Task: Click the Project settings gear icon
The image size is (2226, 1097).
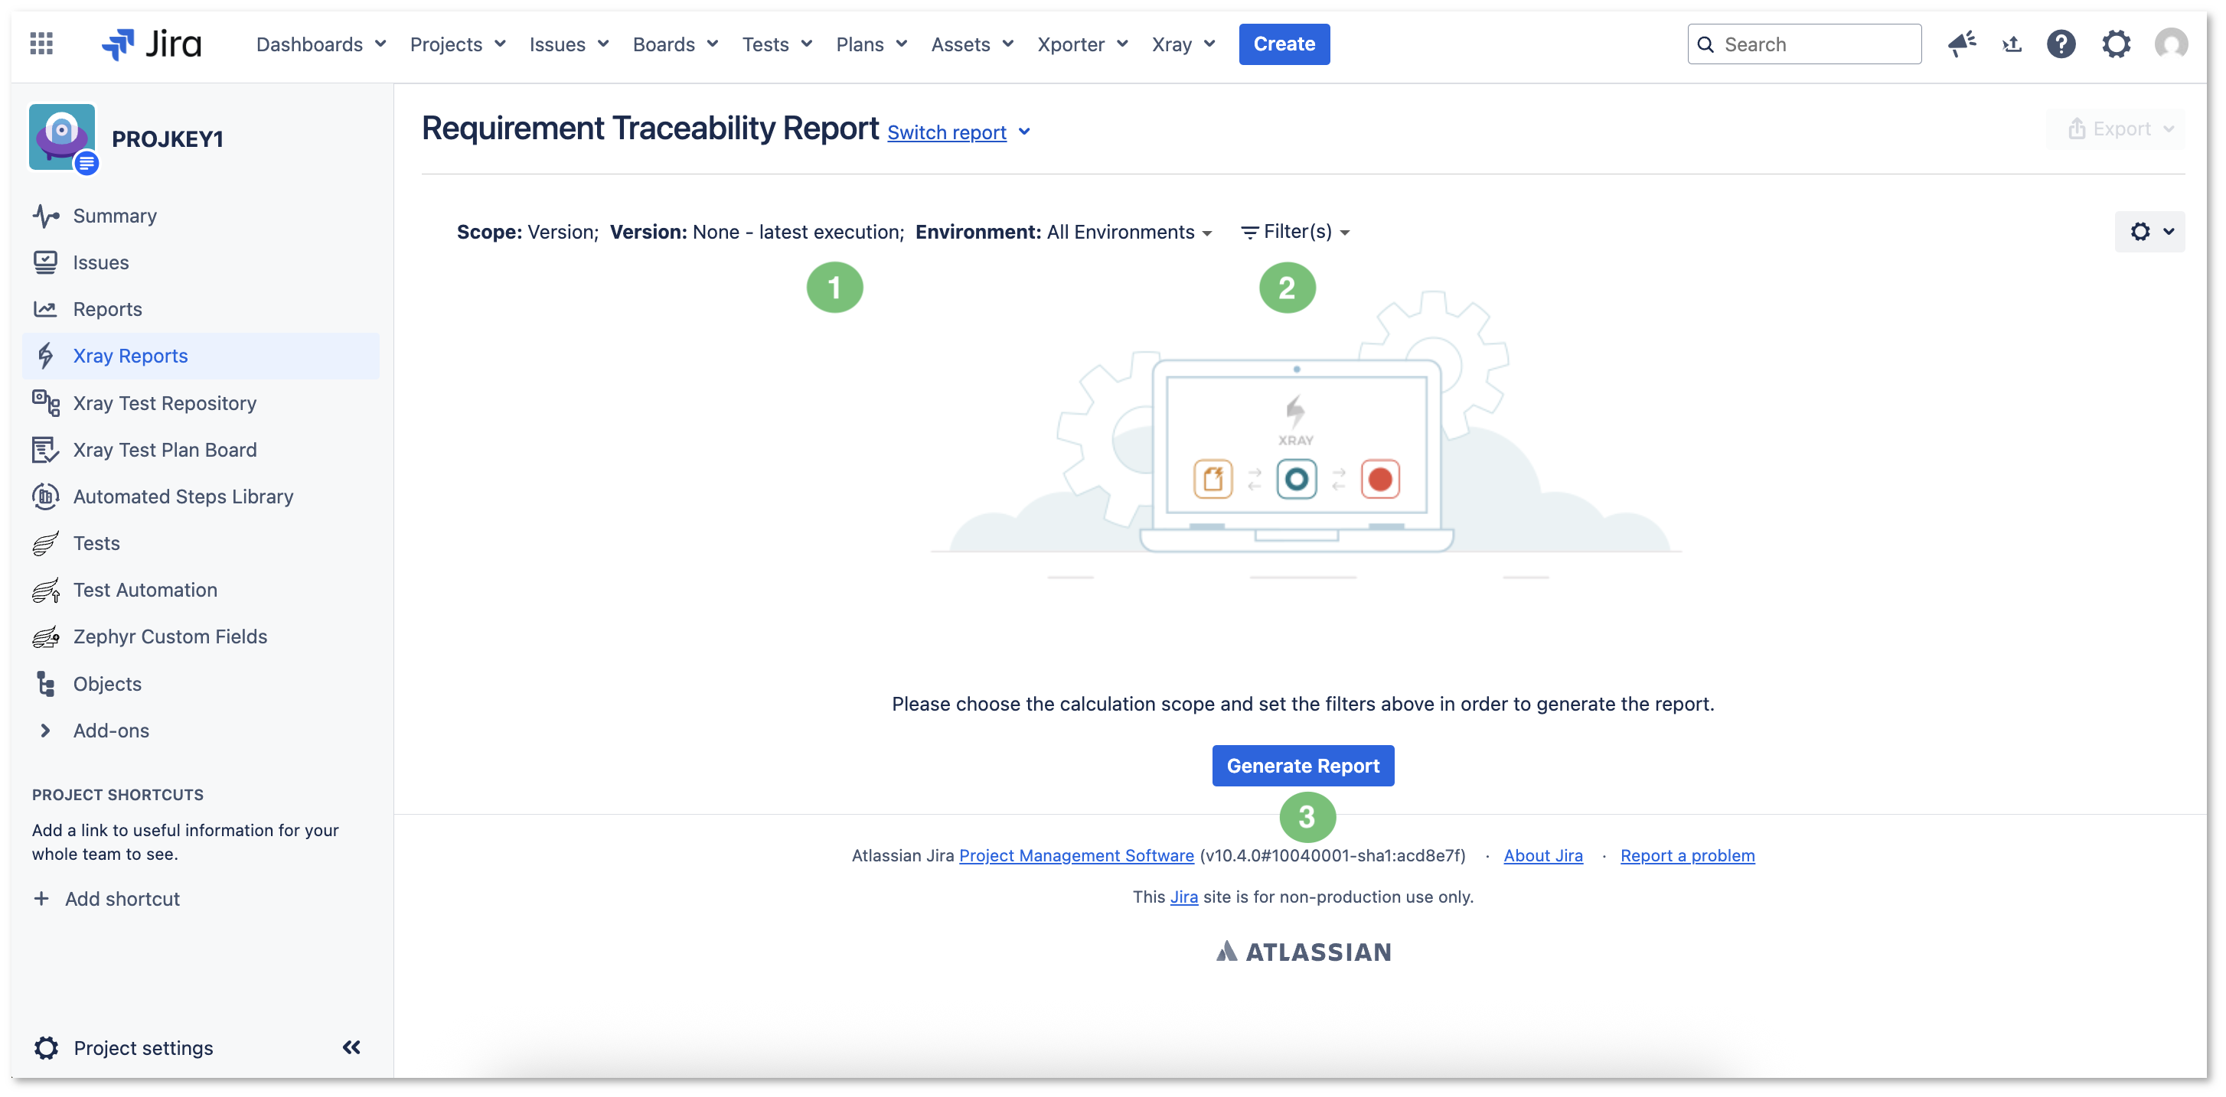Action: [x=46, y=1047]
